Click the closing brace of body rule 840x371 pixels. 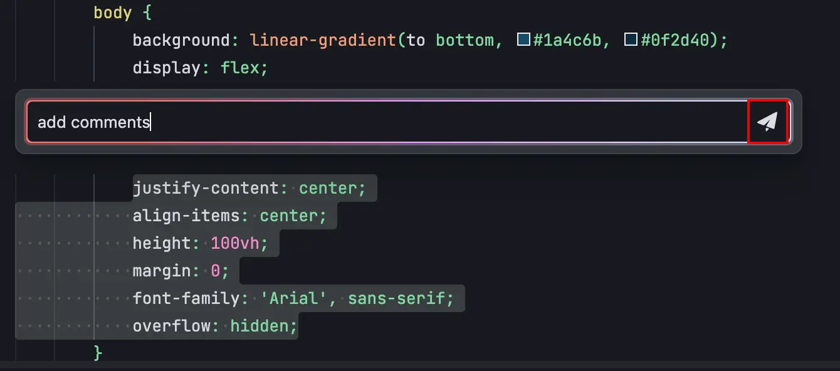click(x=98, y=352)
